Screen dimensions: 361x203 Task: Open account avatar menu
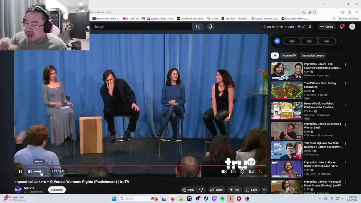point(352,27)
